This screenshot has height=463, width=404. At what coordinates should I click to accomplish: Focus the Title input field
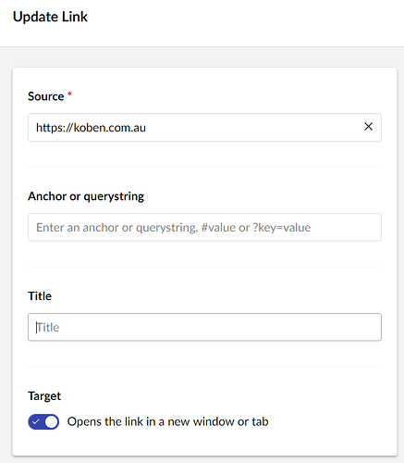(204, 327)
